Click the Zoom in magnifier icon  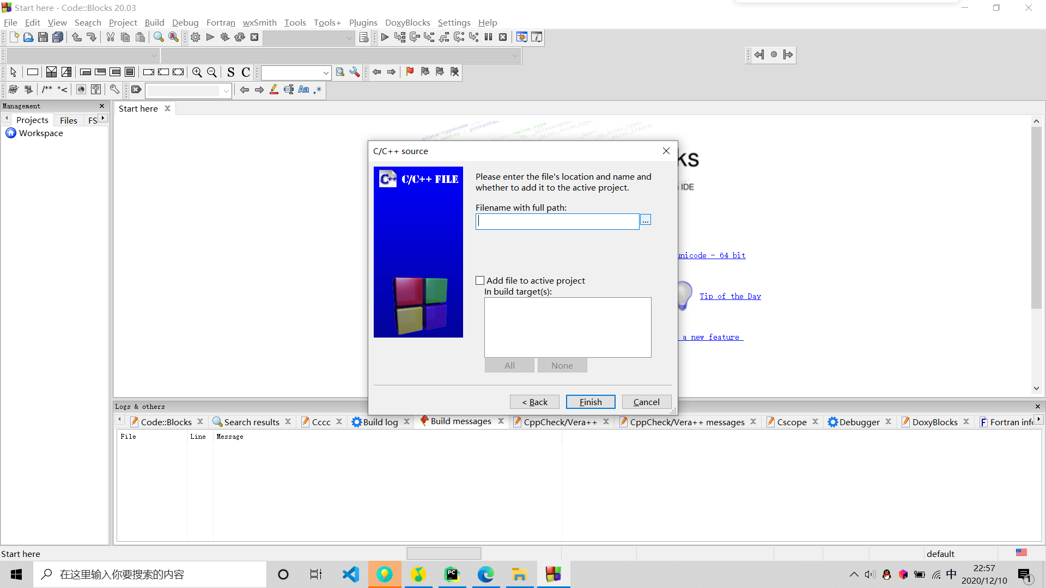click(x=197, y=72)
